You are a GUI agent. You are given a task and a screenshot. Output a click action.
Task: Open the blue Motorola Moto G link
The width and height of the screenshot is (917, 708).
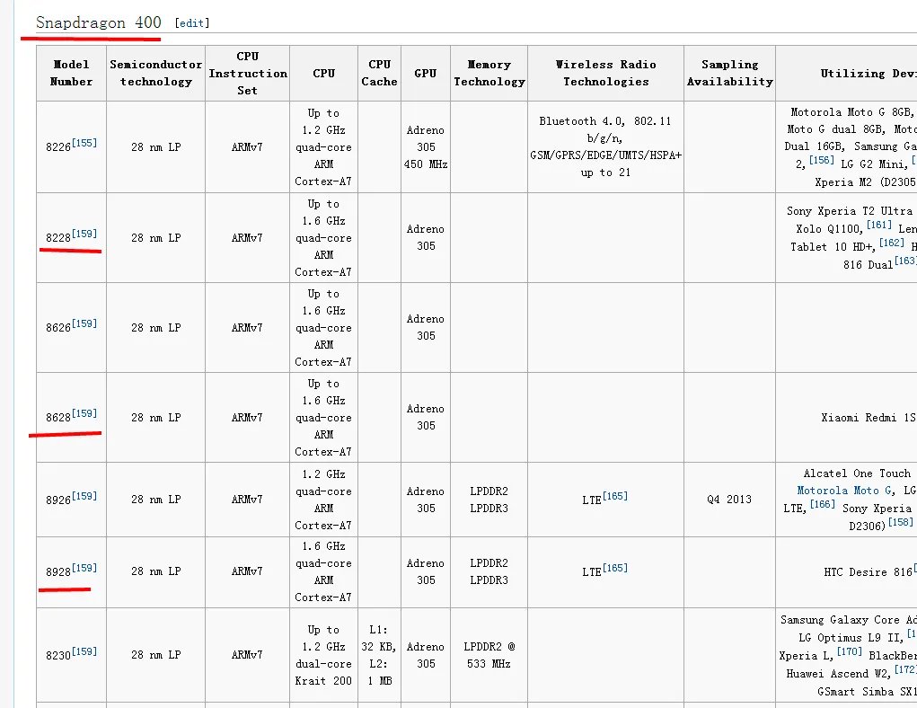[838, 491]
